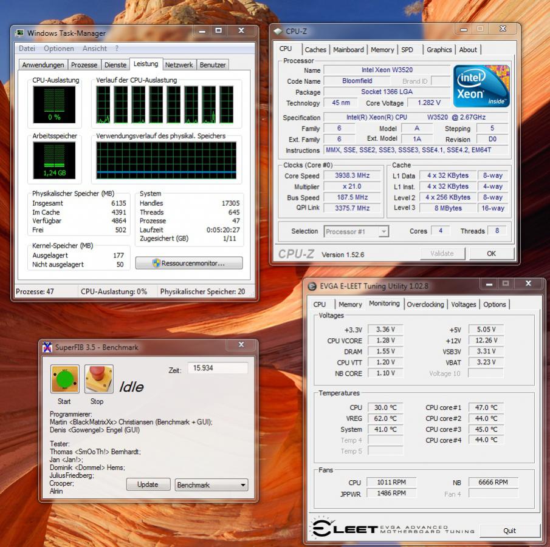Open the Memory tab in CPU-Z

click(x=382, y=50)
